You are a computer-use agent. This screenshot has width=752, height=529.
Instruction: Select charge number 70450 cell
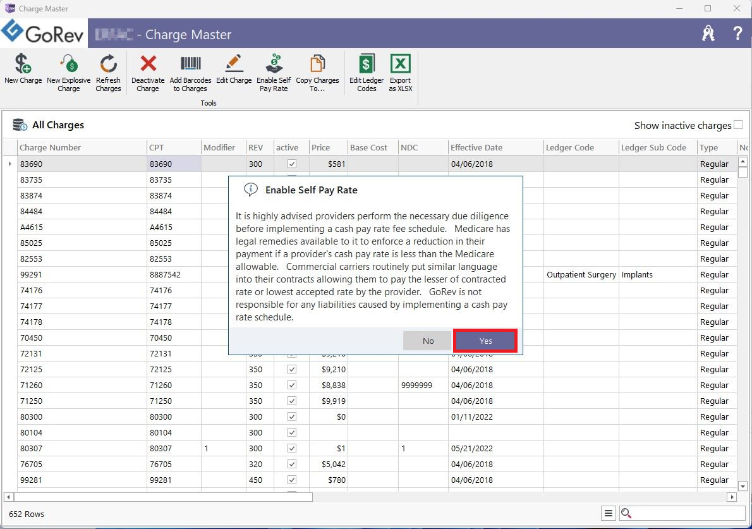coord(82,337)
